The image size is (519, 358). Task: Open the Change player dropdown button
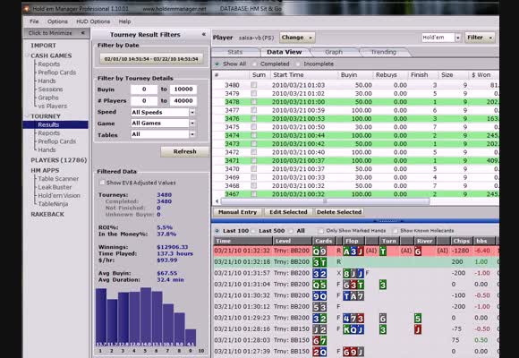(297, 38)
